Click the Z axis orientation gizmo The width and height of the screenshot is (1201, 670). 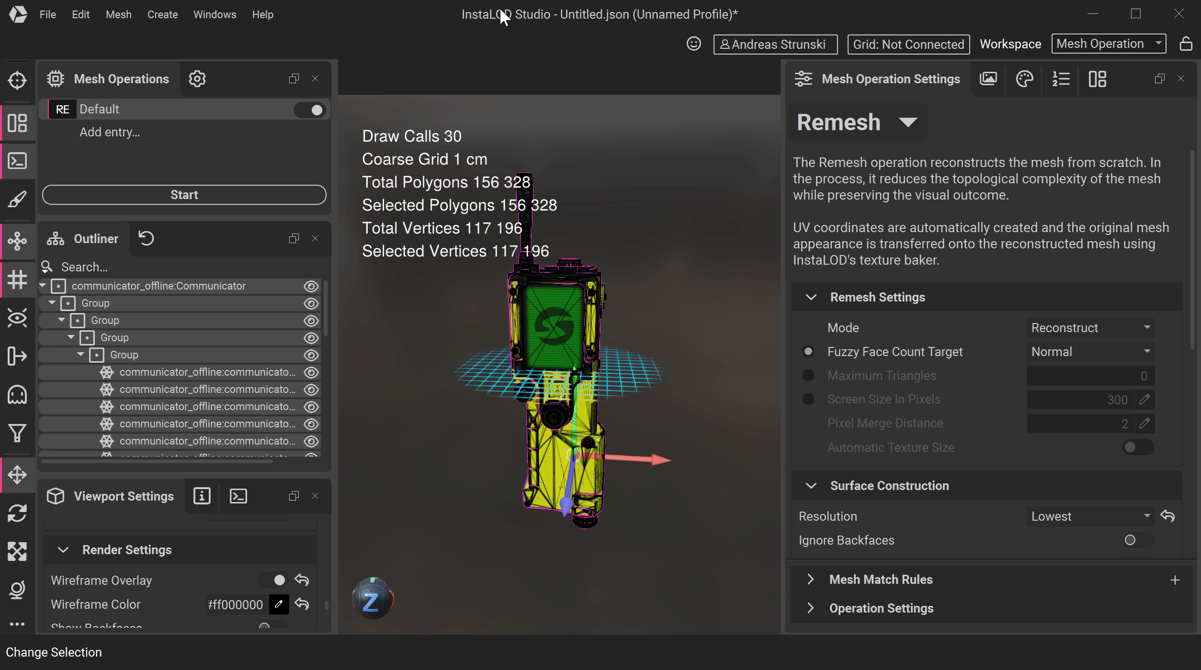tap(372, 601)
